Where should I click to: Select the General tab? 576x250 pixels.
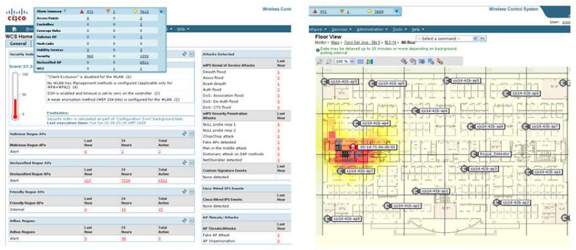tap(18, 44)
